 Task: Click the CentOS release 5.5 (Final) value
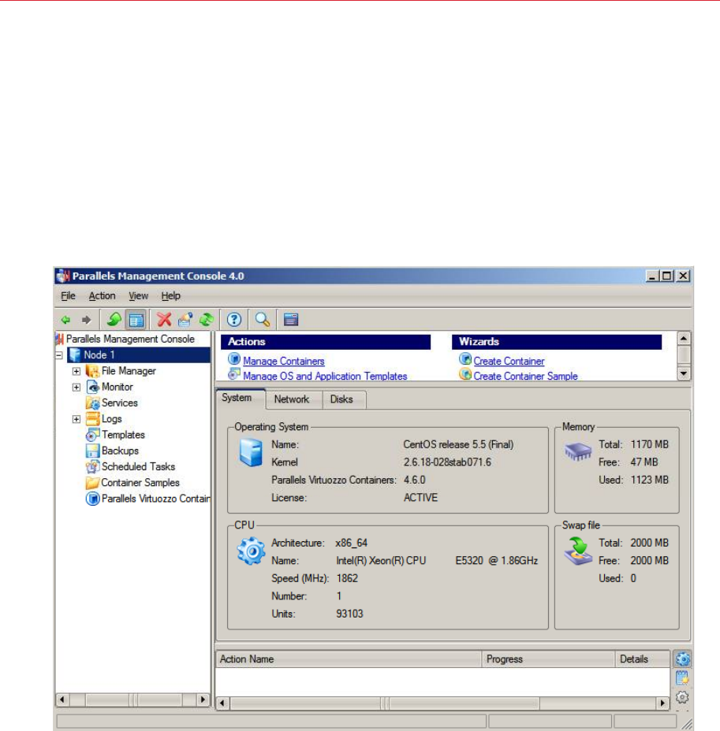coord(458,444)
